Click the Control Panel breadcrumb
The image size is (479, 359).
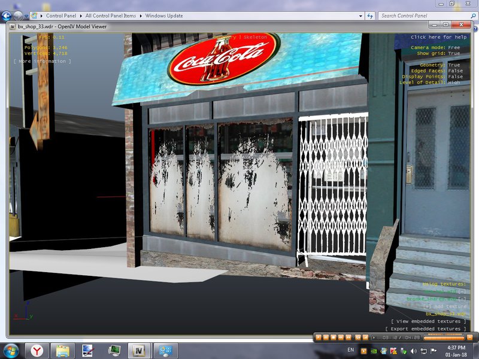61,16
